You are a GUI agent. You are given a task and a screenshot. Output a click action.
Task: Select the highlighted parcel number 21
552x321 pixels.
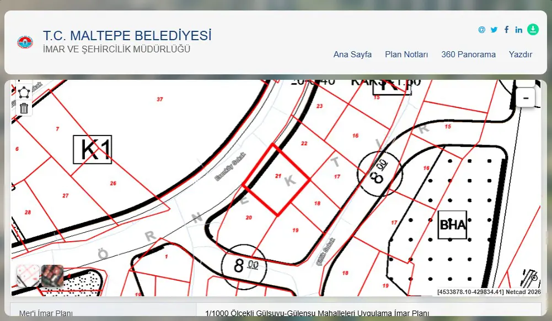(x=278, y=176)
